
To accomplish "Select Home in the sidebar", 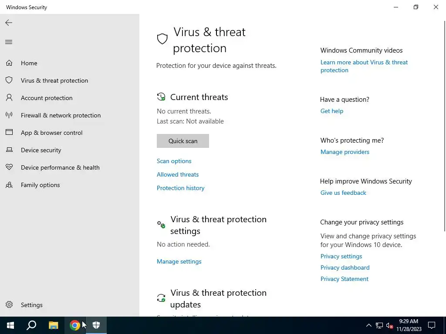I will pyautogui.click(x=70, y=63).
